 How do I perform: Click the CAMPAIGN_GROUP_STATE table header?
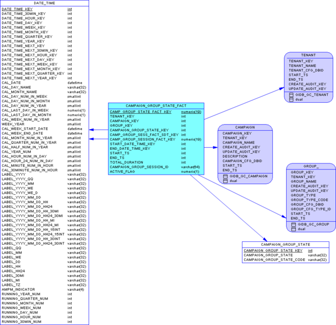click(x=285, y=245)
